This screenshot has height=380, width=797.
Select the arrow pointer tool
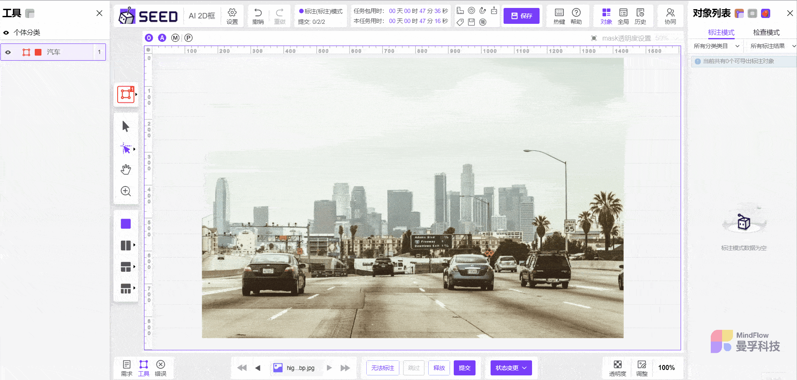[126, 126]
